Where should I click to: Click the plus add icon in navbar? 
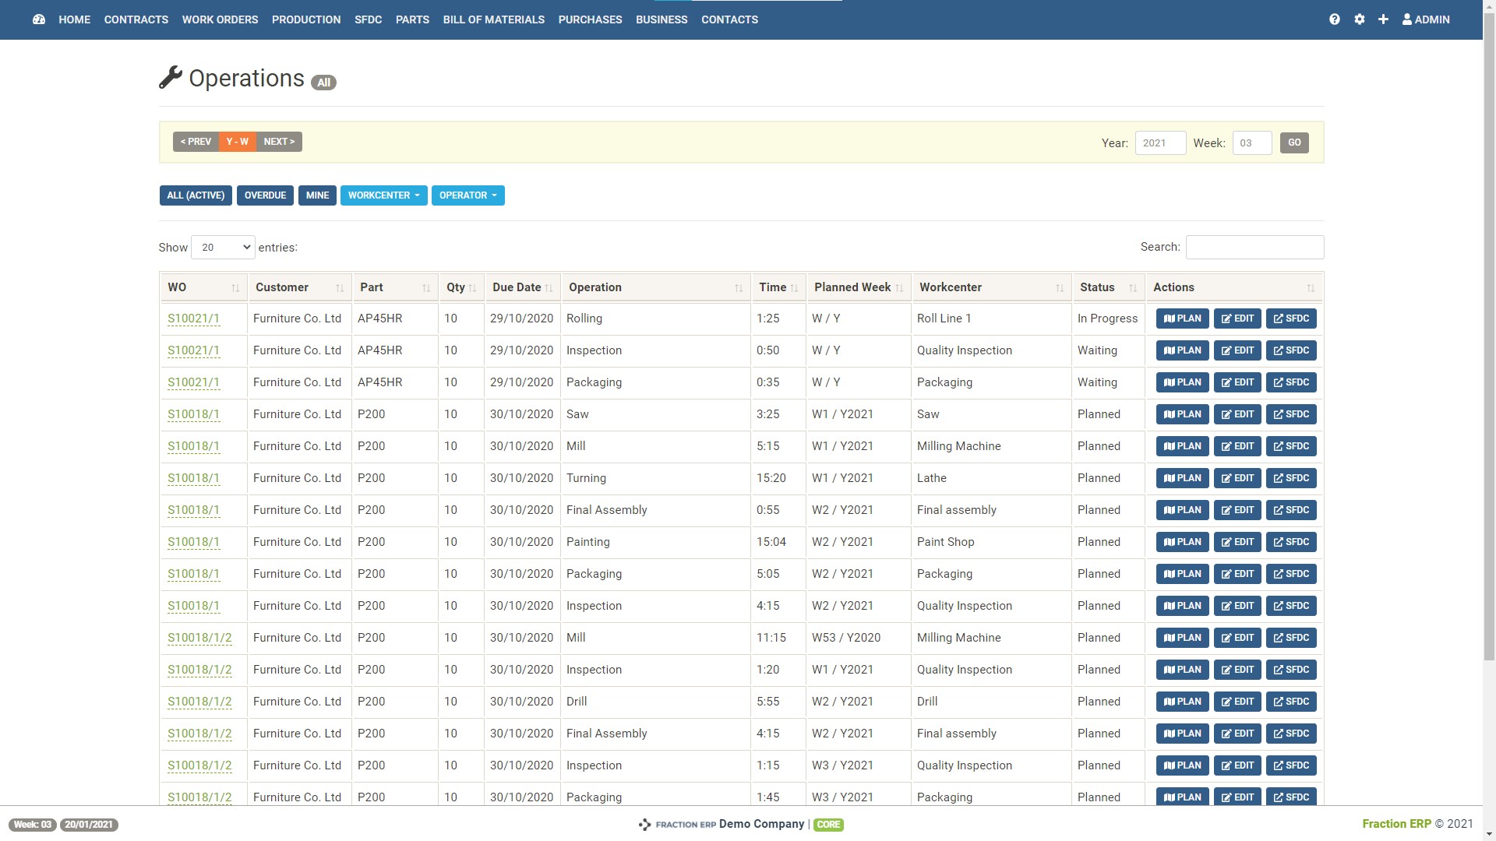(x=1383, y=19)
